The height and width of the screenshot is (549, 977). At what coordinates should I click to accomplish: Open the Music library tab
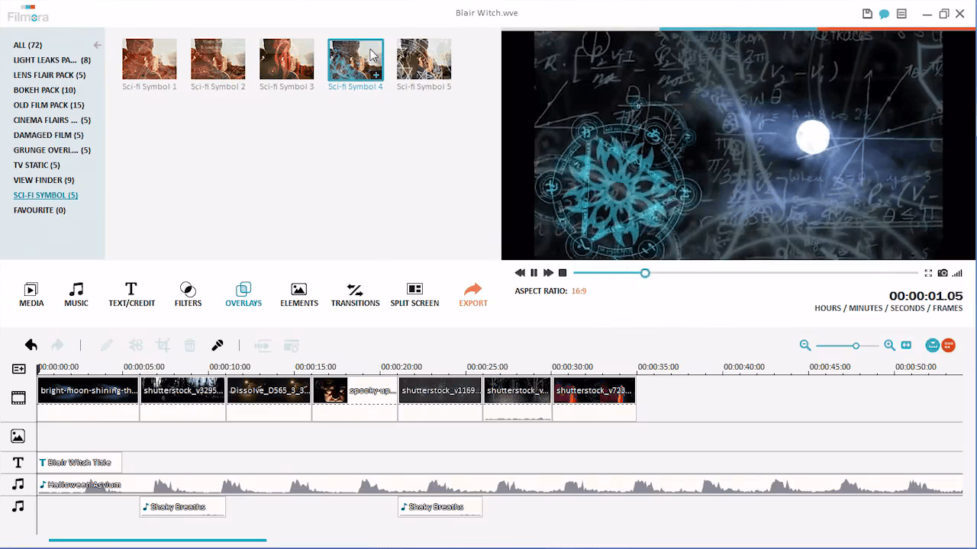pos(76,294)
